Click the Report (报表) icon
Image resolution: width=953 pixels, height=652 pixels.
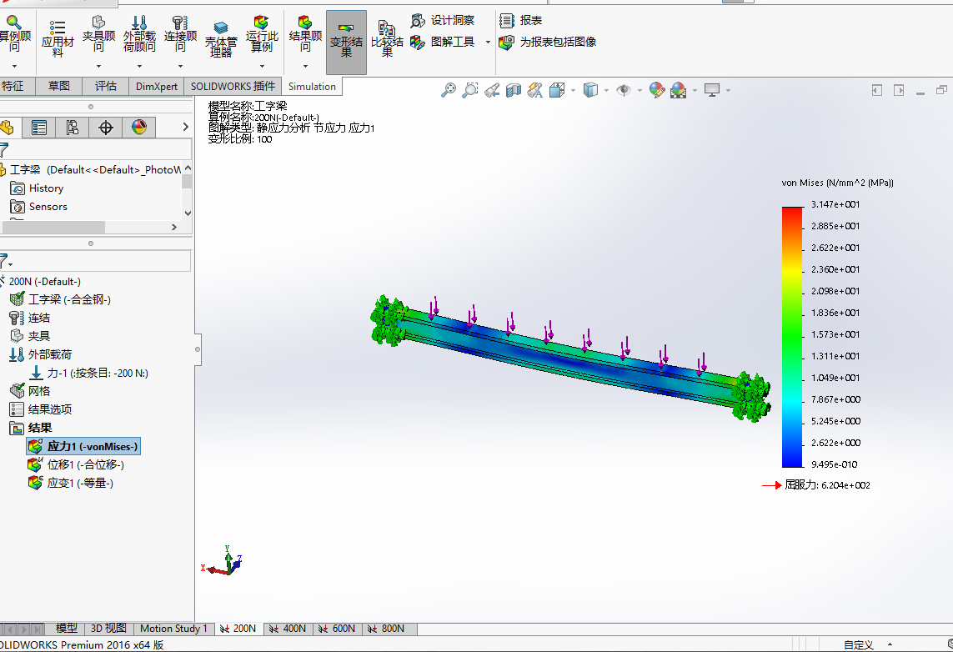coord(521,21)
